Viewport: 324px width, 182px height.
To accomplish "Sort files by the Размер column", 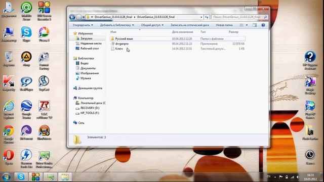I will (x=233, y=32).
